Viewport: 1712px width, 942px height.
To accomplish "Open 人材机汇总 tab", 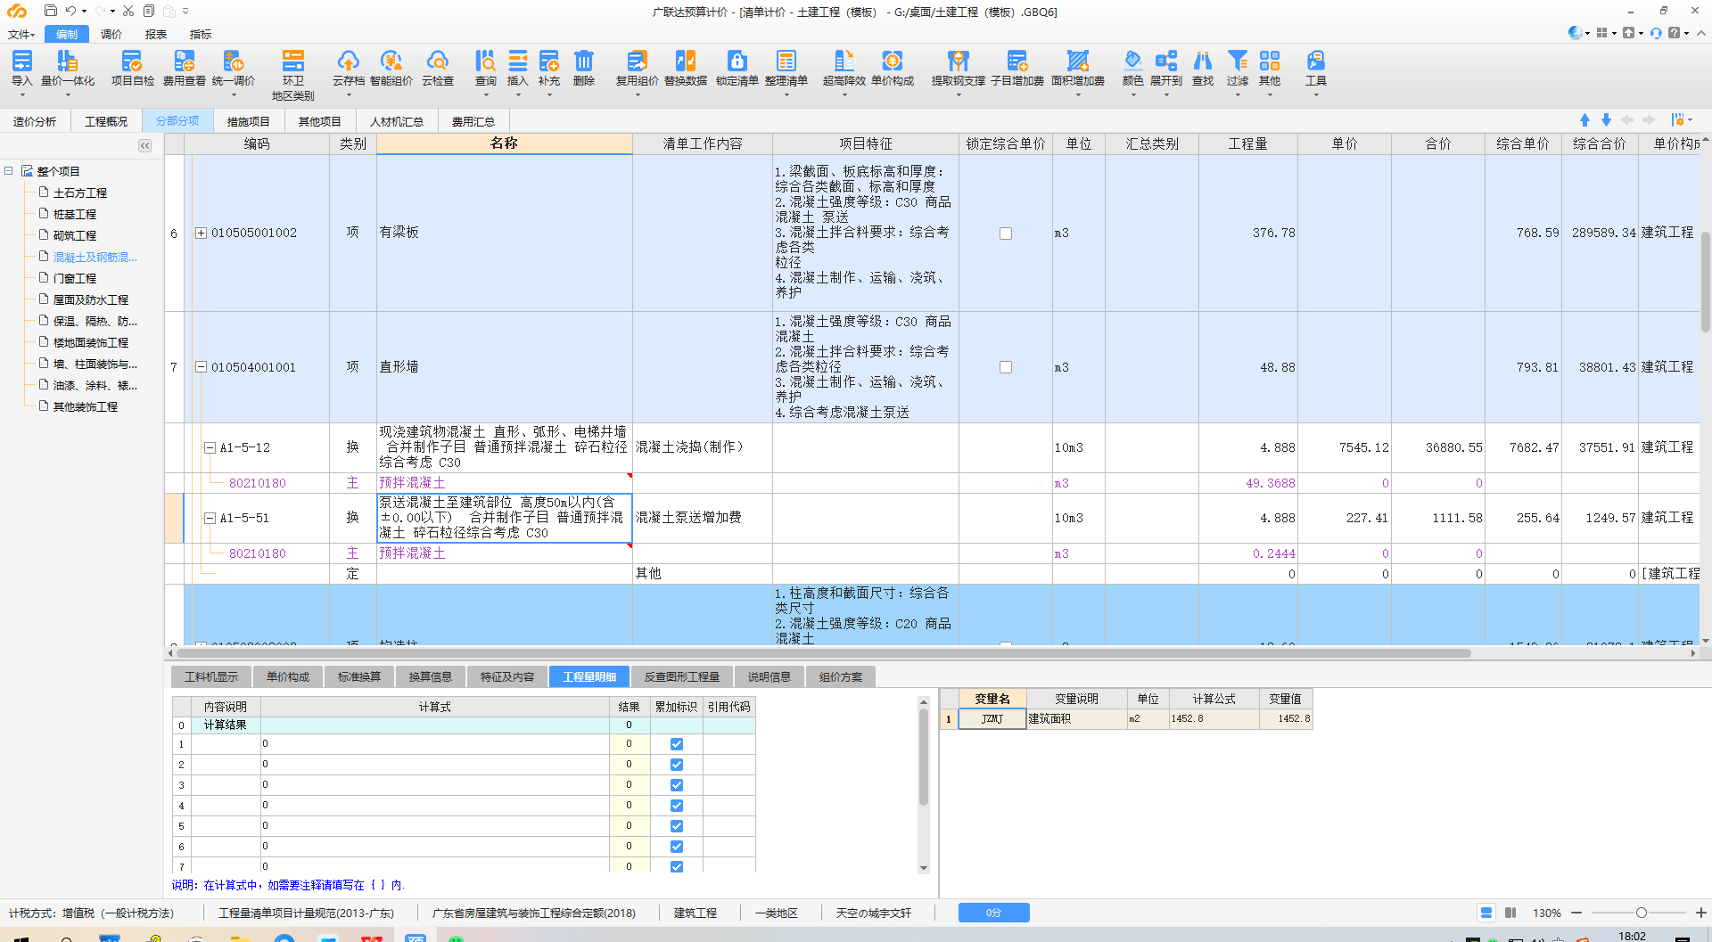I will 397,121.
